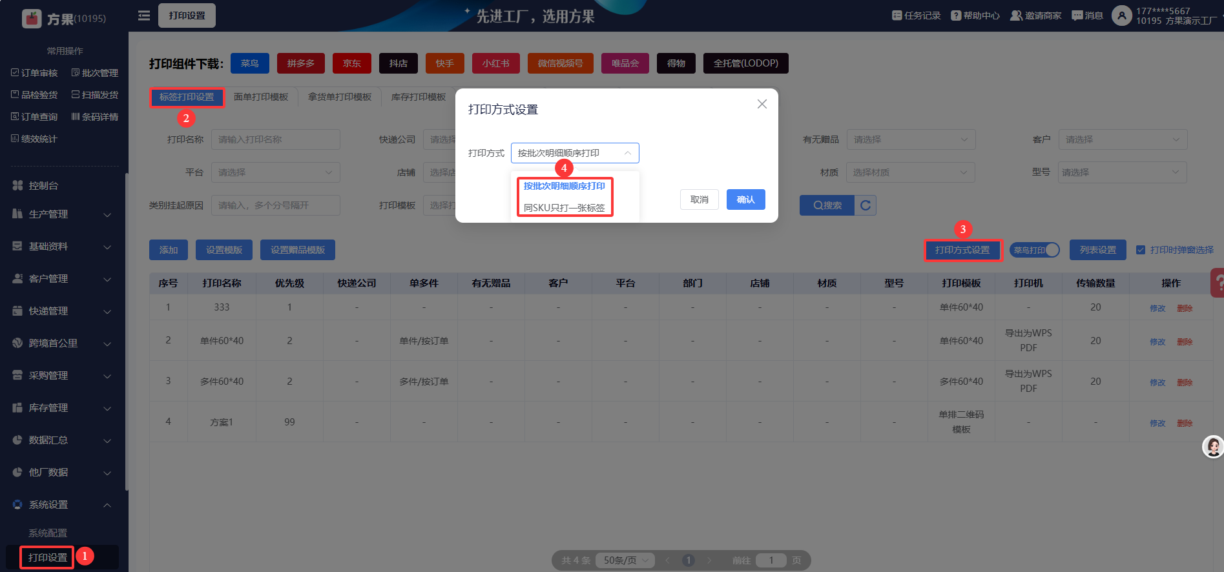Open the 打印方式 dropdown in dialog

tap(575, 153)
